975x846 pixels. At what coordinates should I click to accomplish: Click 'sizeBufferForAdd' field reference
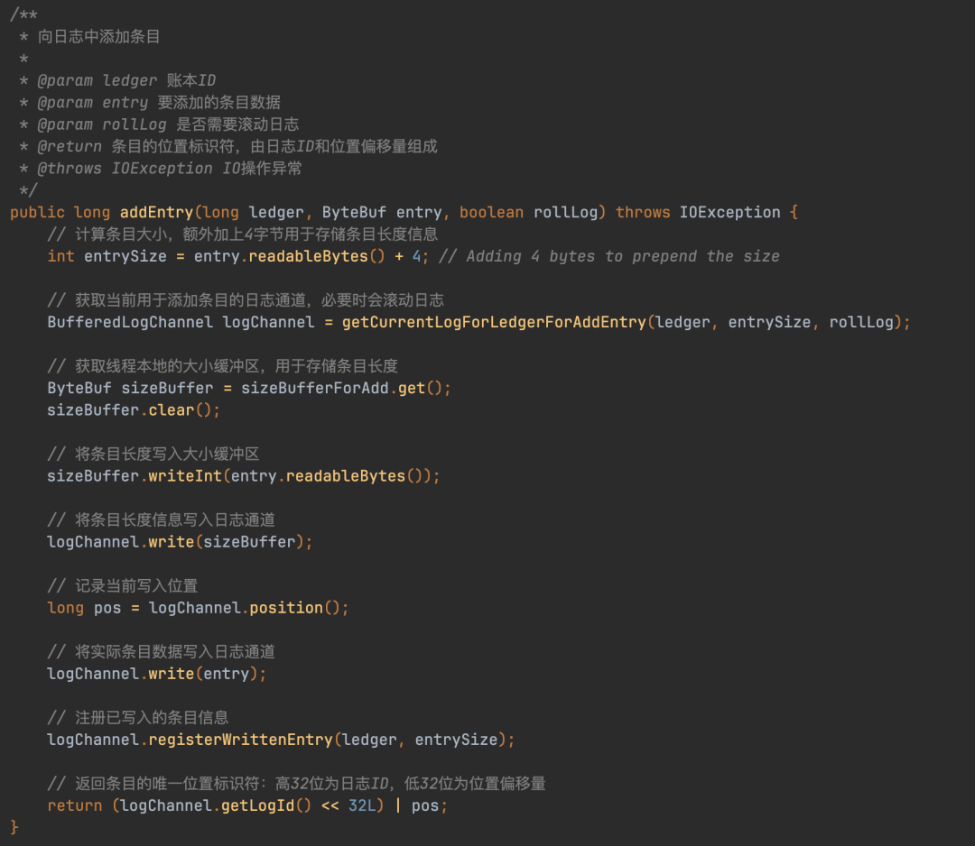coord(315,388)
